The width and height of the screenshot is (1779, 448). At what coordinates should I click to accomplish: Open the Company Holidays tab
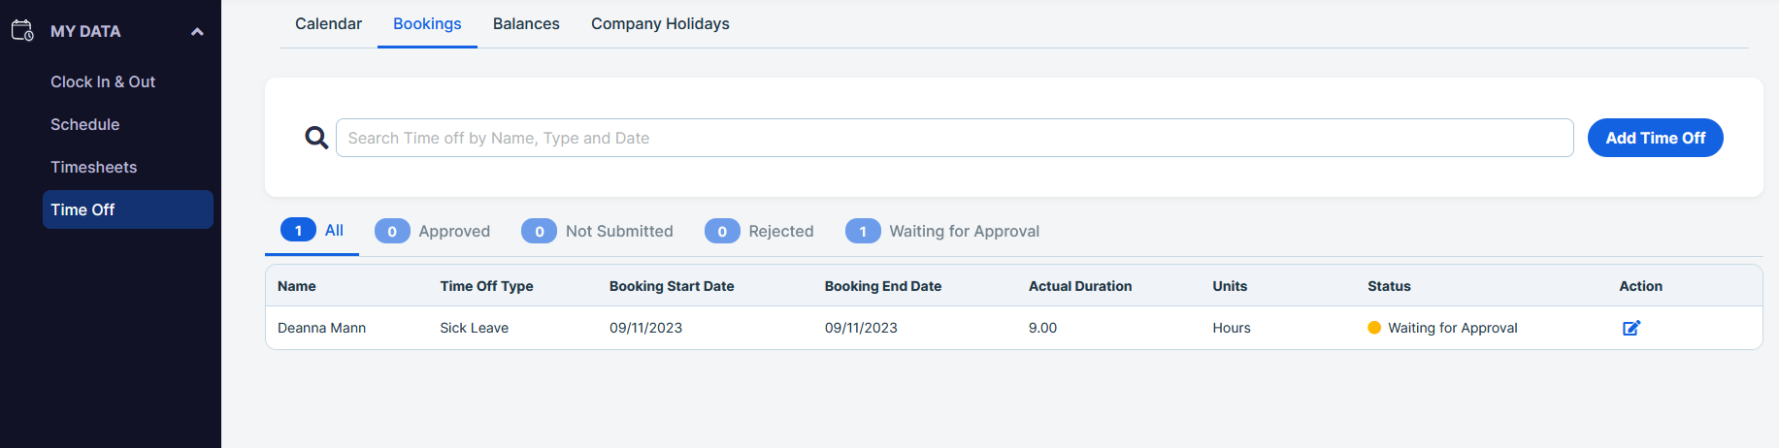click(660, 23)
